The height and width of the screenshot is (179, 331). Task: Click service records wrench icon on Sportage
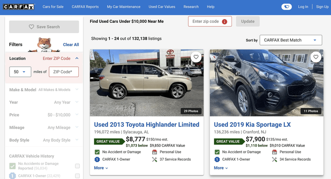coord(275,159)
